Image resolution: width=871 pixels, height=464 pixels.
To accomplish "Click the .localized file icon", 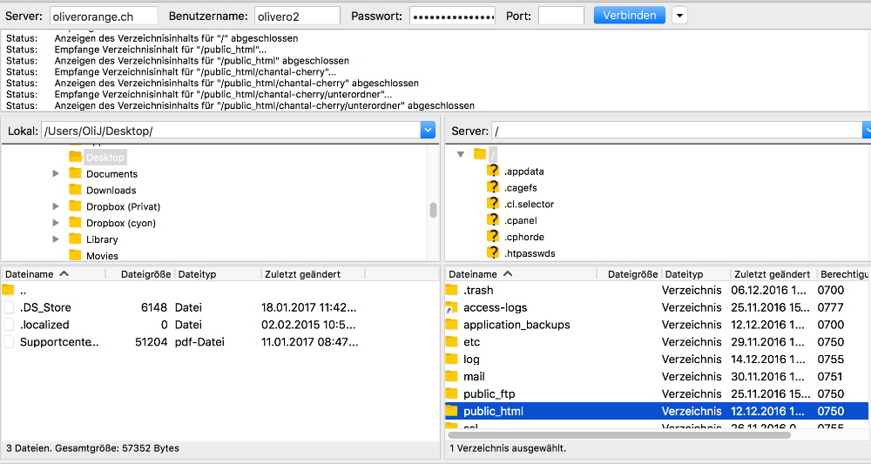I will pyautogui.click(x=9, y=324).
